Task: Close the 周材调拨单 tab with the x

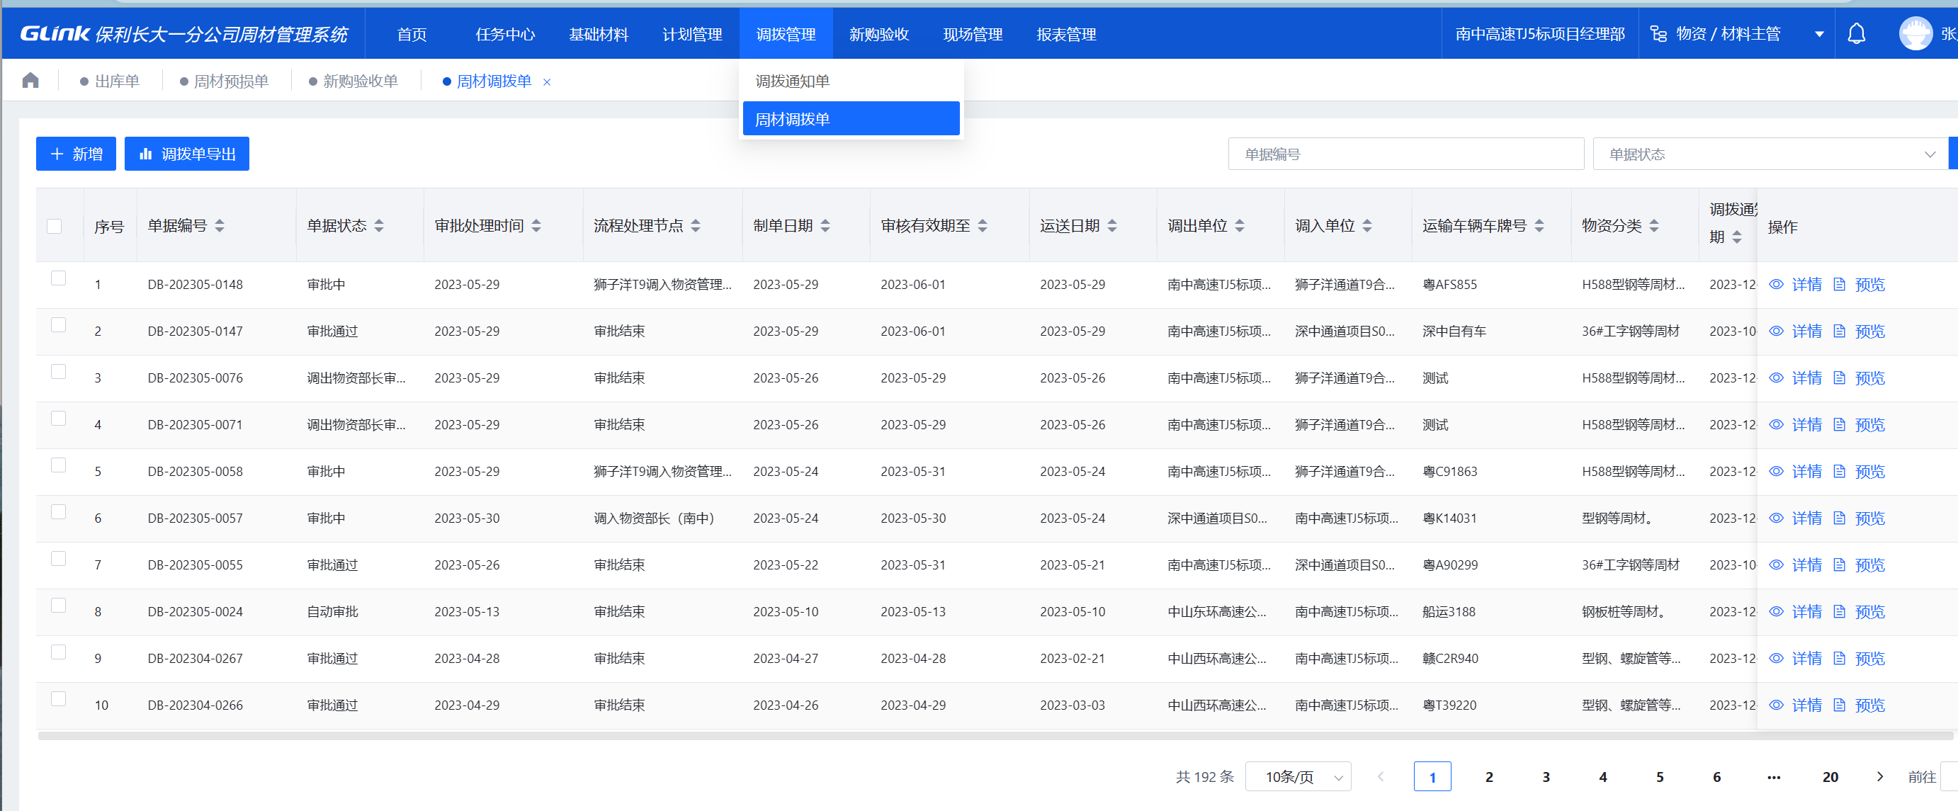Action: click(x=546, y=82)
